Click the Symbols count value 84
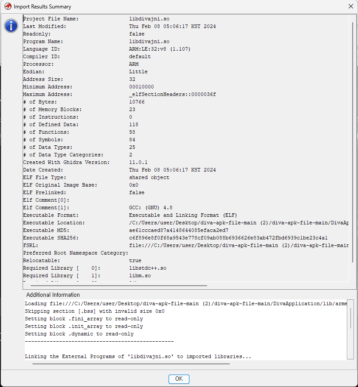The width and height of the screenshot is (358, 387). click(132, 140)
